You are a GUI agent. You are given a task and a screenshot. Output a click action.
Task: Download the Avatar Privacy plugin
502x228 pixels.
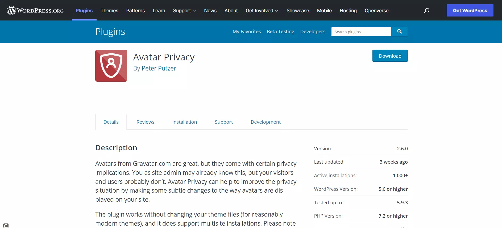390,56
